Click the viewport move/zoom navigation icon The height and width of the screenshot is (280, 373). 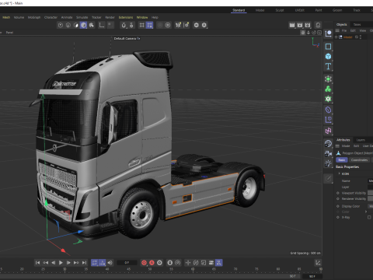click(308, 33)
